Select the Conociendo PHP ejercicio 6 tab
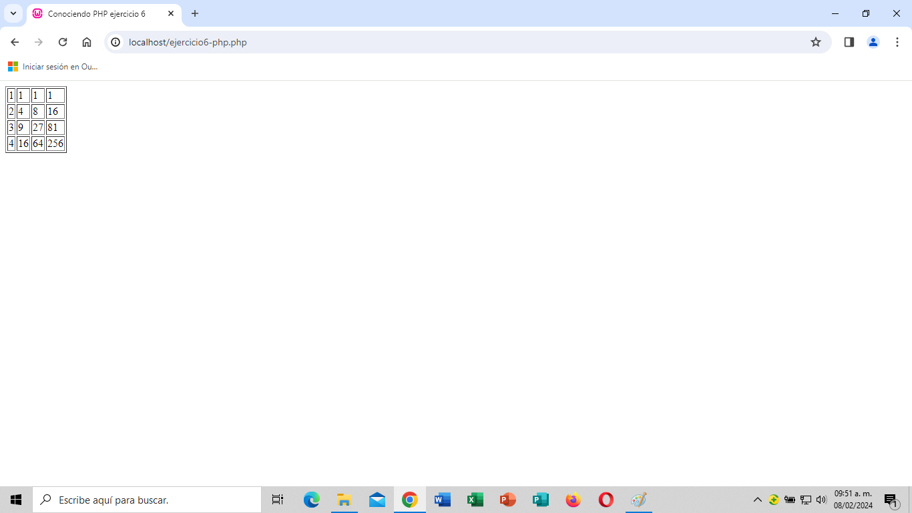 97,13
